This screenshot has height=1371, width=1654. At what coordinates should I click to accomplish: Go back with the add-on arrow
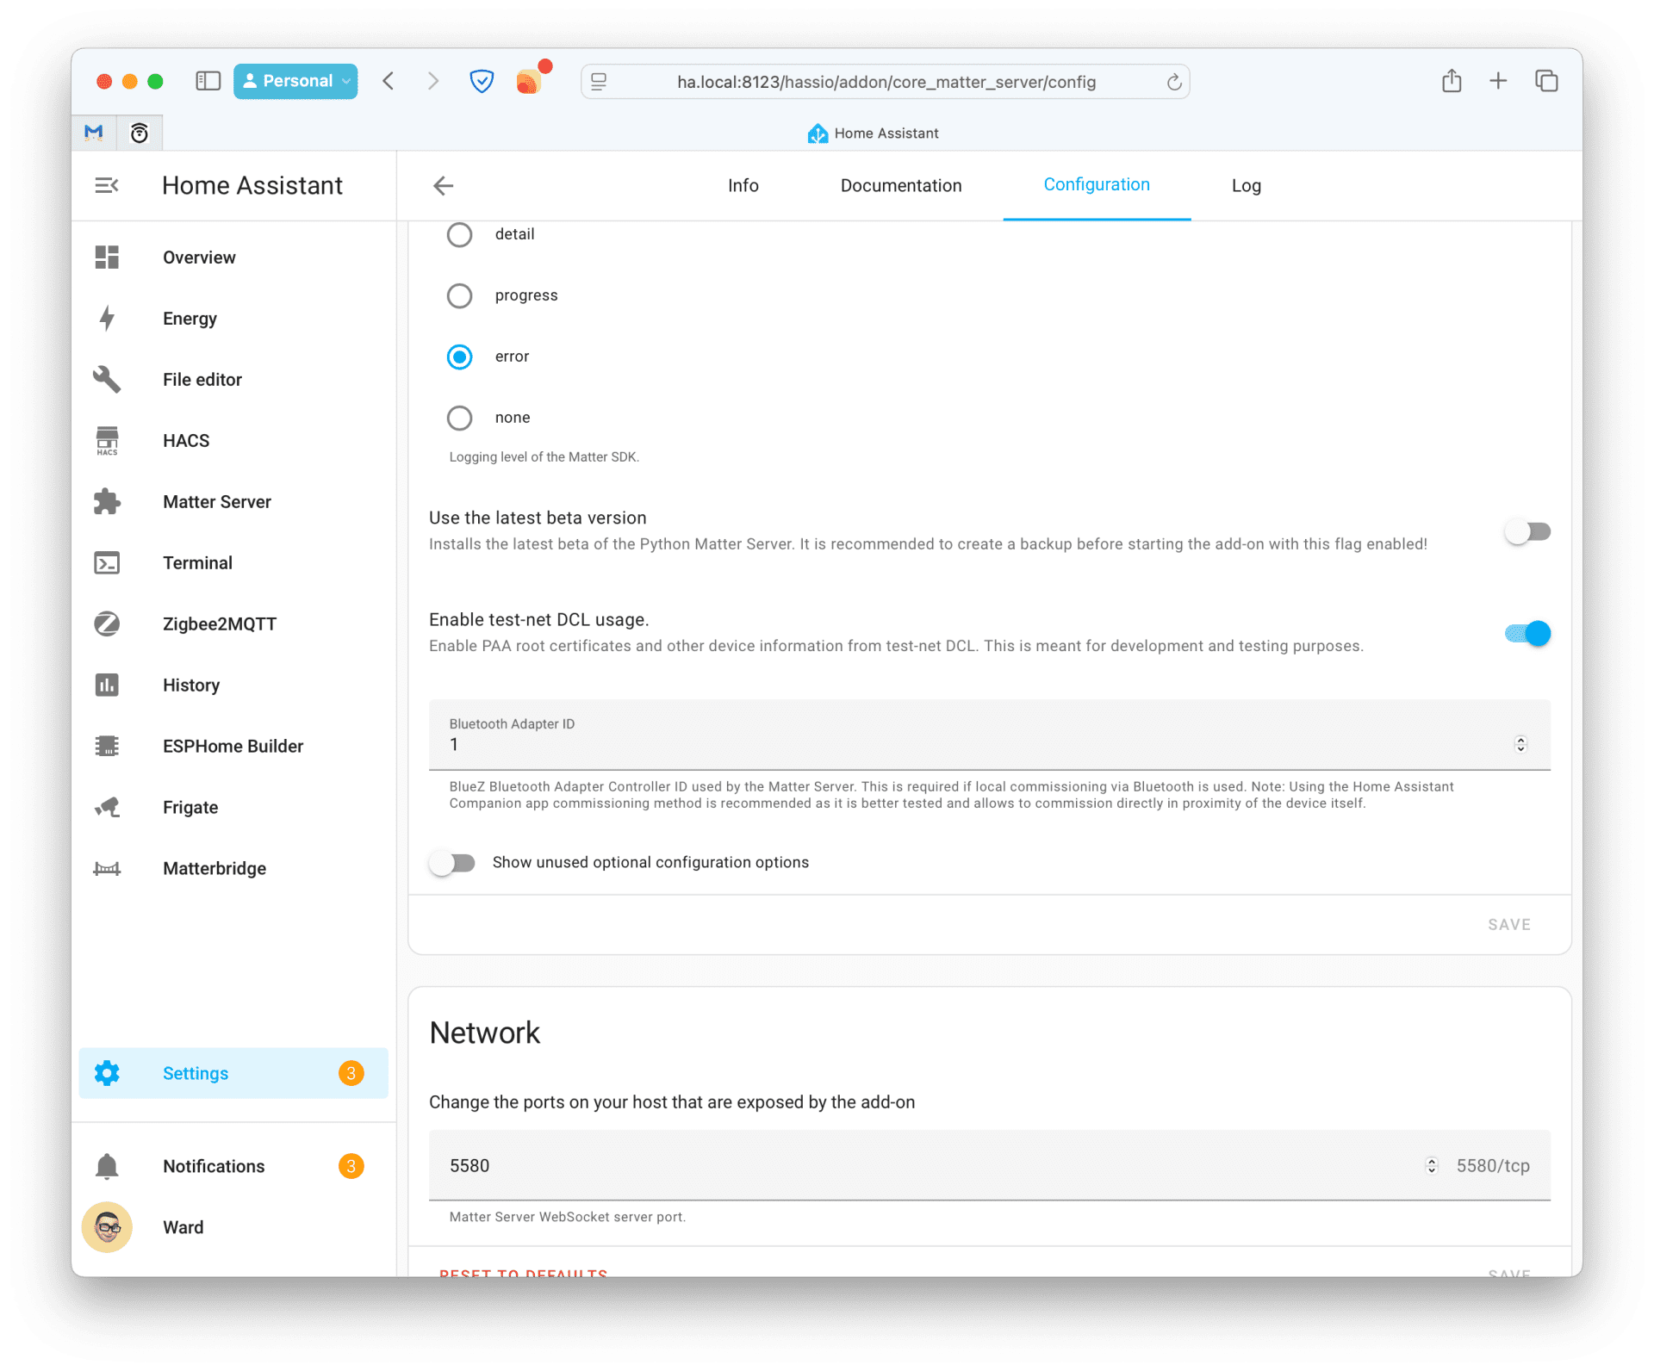[x=443, y=185]
